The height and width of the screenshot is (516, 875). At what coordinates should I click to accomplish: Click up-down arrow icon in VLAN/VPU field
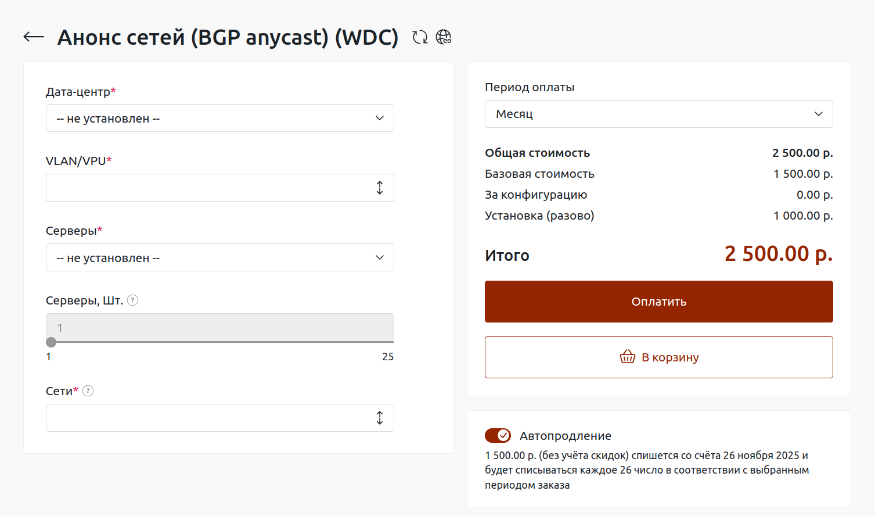pos(380,188)
